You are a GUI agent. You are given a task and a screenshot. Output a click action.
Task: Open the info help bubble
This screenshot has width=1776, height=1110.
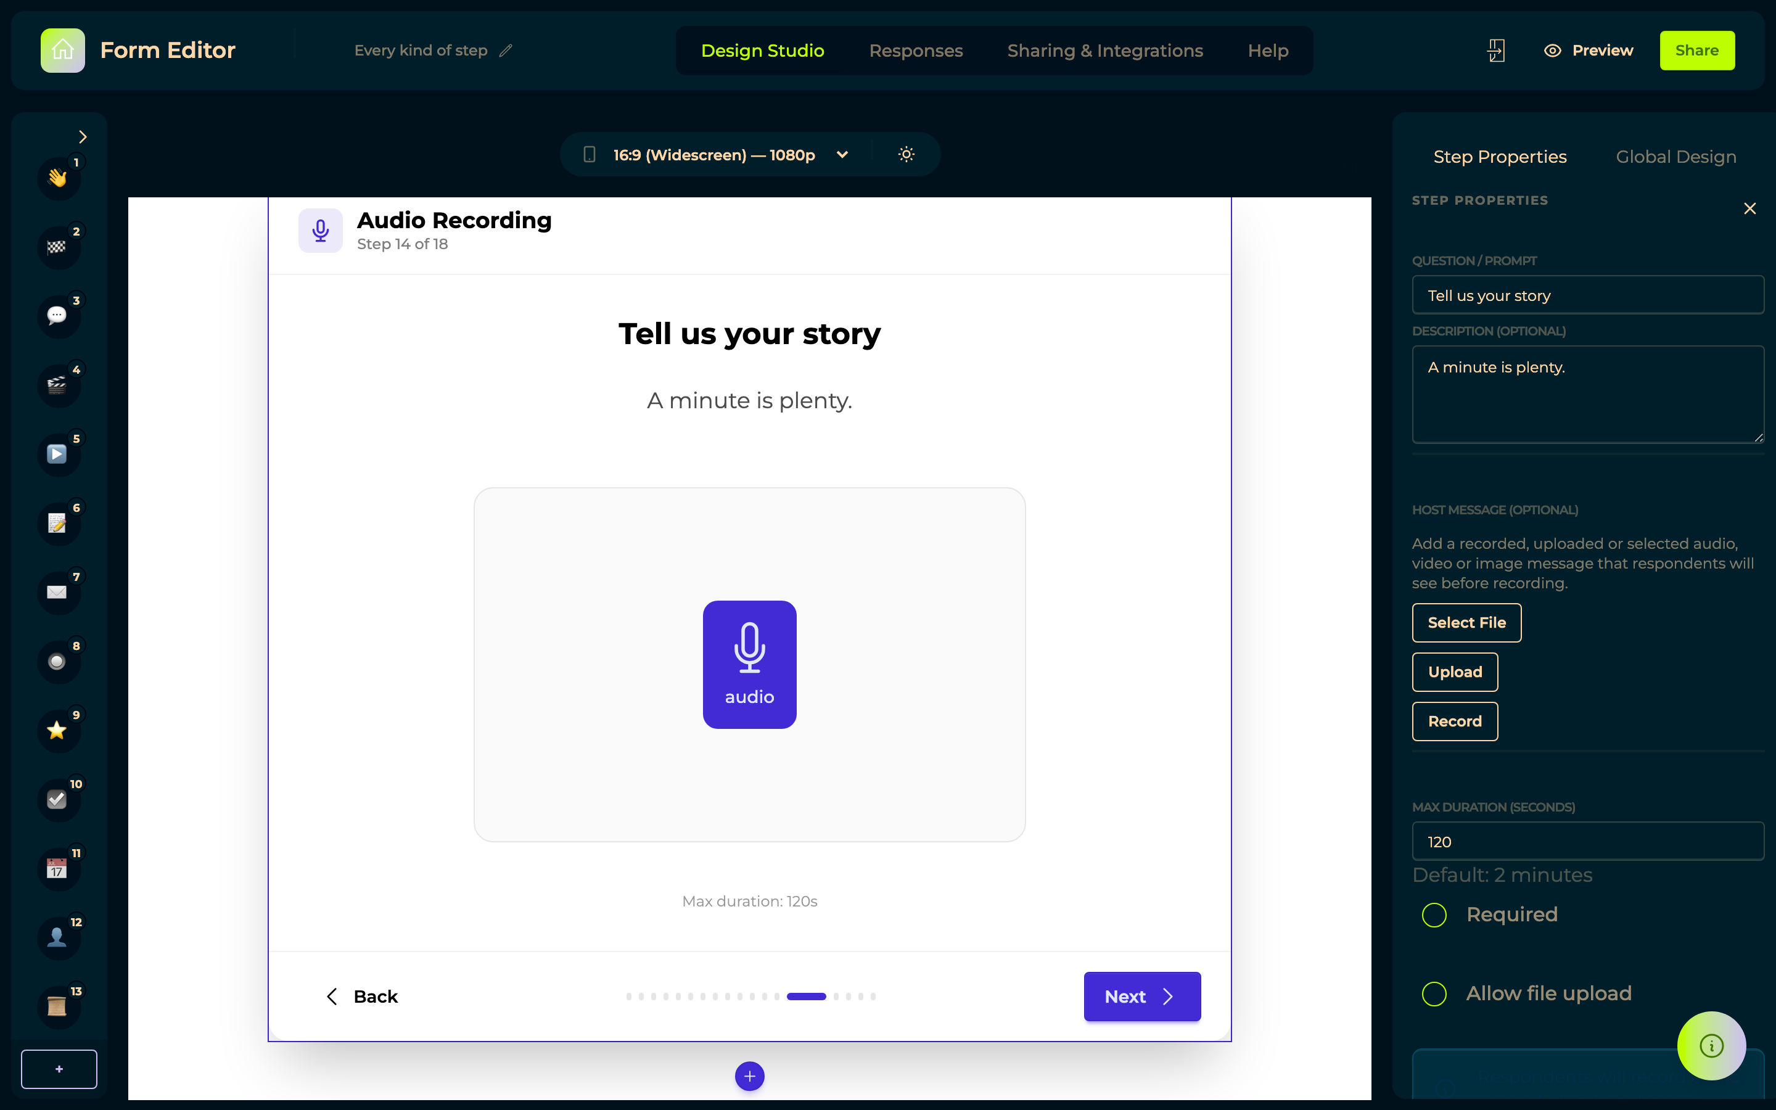(x=1711, y=1045)
